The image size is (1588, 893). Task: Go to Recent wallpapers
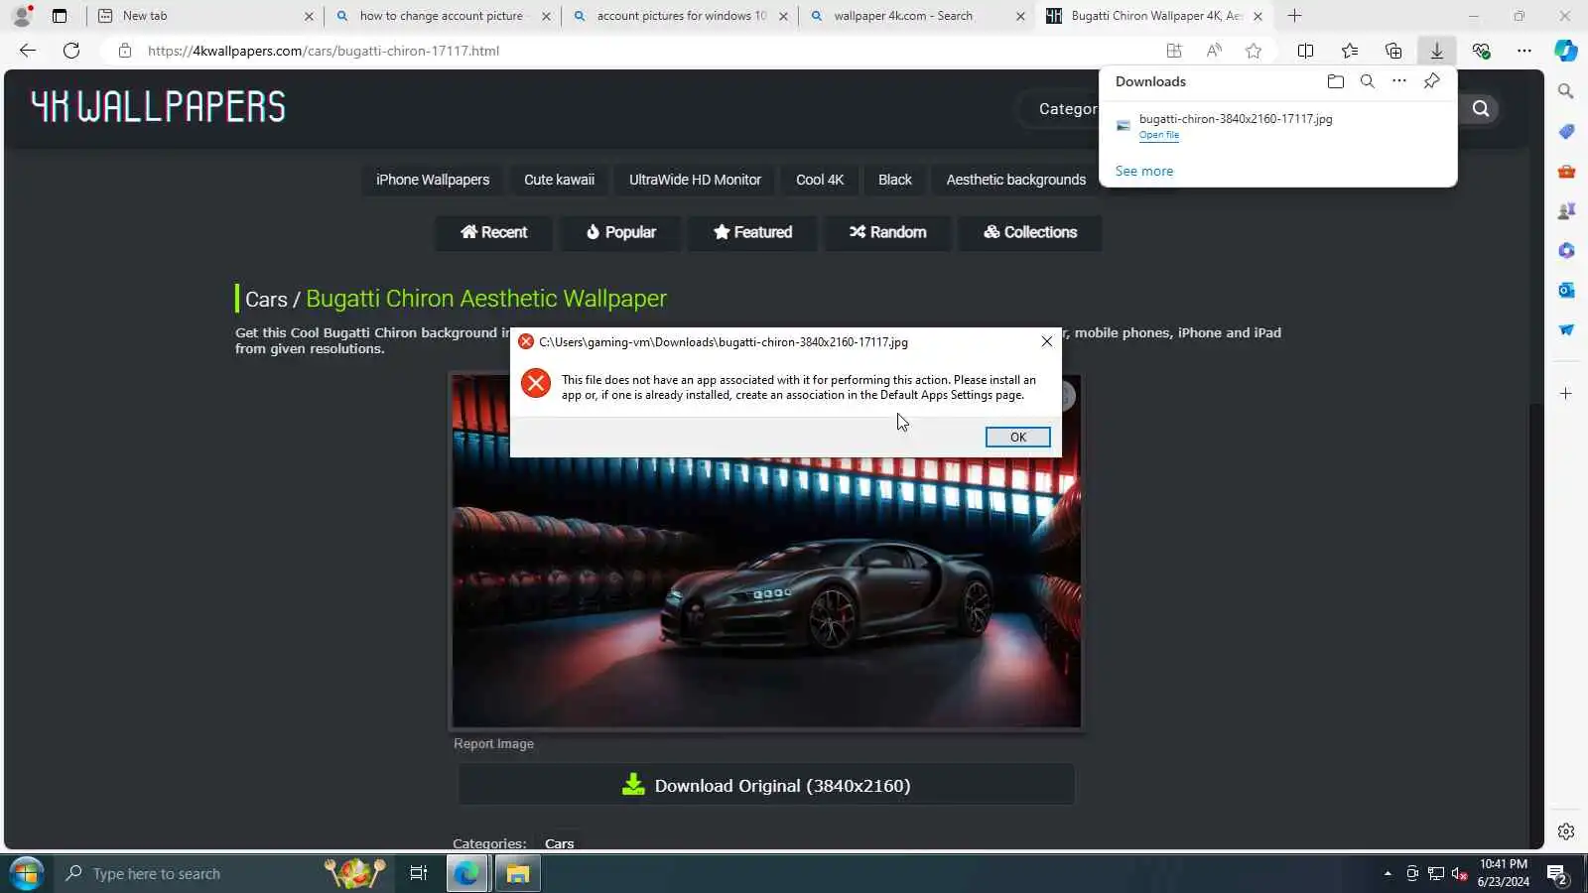[494, 232]
